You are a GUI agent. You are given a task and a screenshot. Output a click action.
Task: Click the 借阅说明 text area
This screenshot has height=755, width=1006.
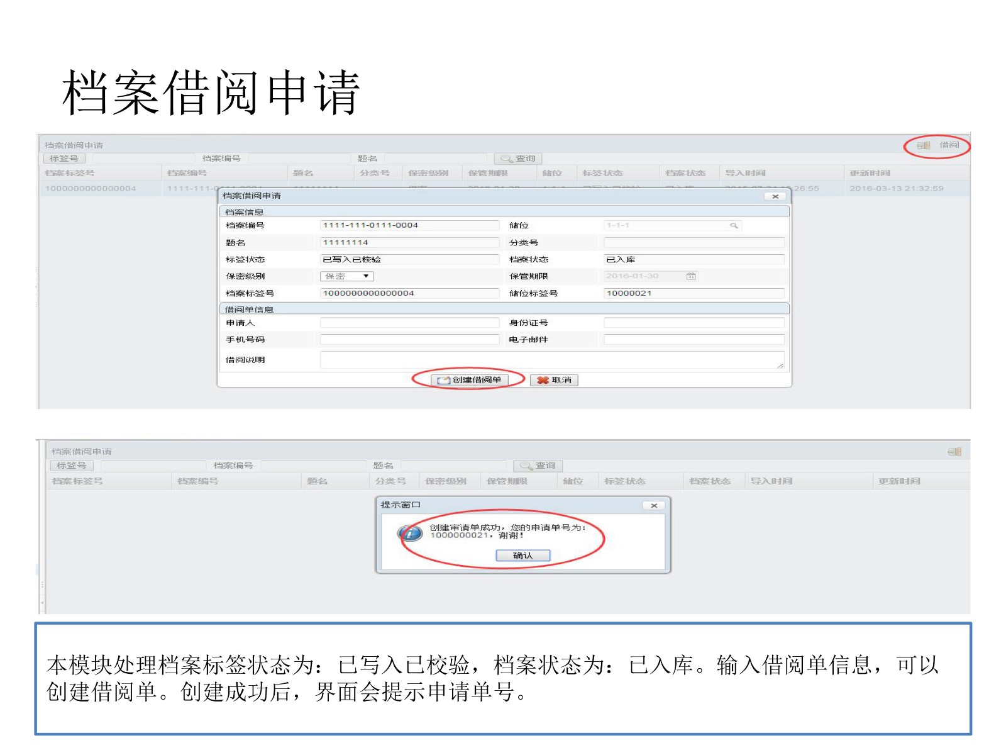551,360
